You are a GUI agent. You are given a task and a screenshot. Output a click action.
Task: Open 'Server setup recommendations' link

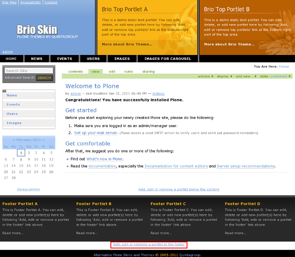click(x=246, y=166)
